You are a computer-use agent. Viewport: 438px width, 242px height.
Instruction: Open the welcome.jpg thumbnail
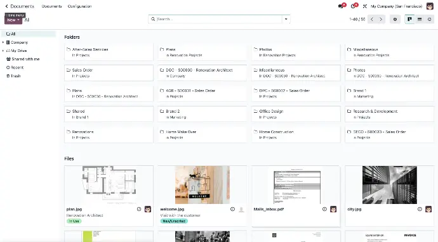[x=202, y=185]
